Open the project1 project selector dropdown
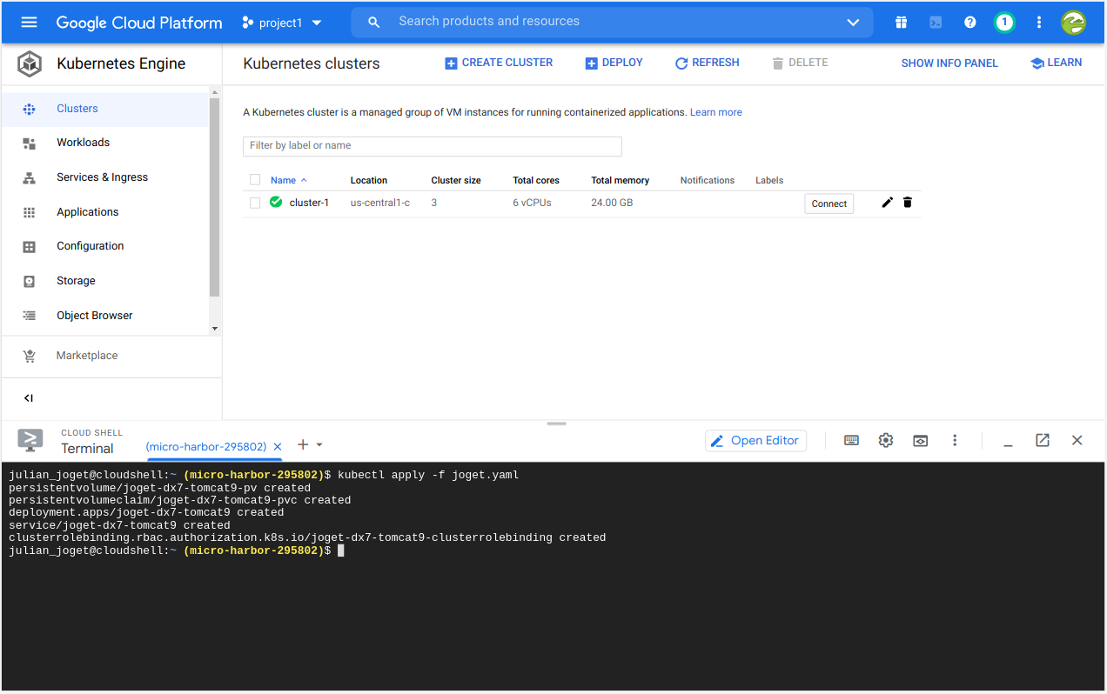 pyautogui.click(x=282, y=23)
